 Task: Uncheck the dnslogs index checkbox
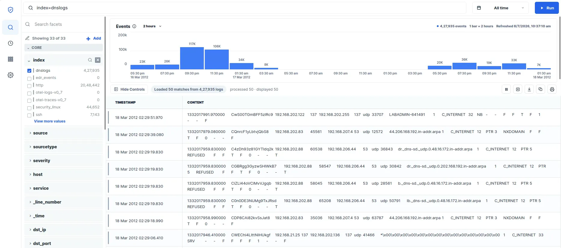tap(29, 71)
